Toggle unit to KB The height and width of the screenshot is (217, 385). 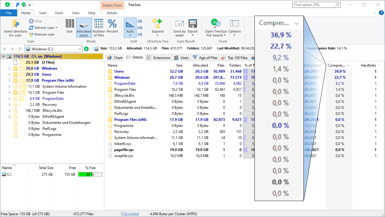(140, 35)
